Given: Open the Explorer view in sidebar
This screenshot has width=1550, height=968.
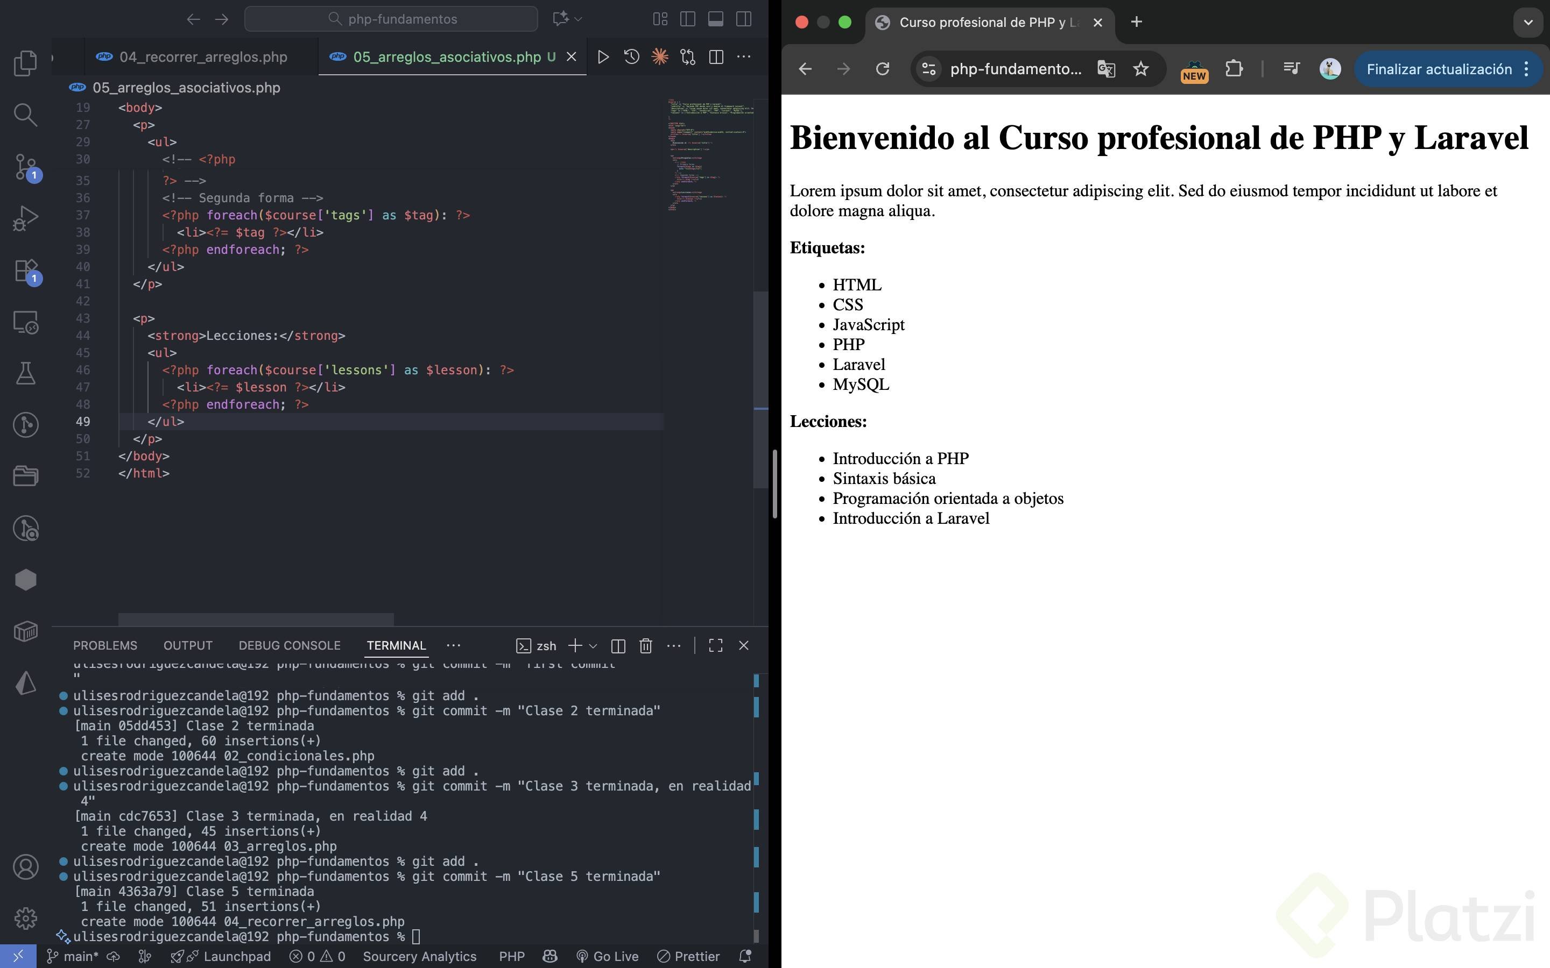Looking at the screenshot, I should (x=25, y=63).
